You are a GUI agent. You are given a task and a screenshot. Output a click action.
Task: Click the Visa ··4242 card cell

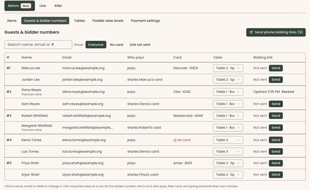click(182, 92)
